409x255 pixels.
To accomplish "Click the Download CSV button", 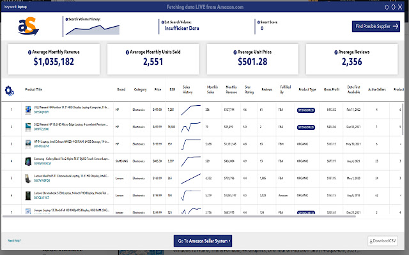I will pyautogui.click(x=383, y=241).
